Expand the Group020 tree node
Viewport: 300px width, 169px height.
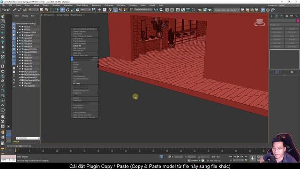click(x=18, y=46)
